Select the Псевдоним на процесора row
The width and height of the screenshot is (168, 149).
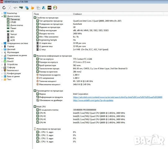(59, 24)
